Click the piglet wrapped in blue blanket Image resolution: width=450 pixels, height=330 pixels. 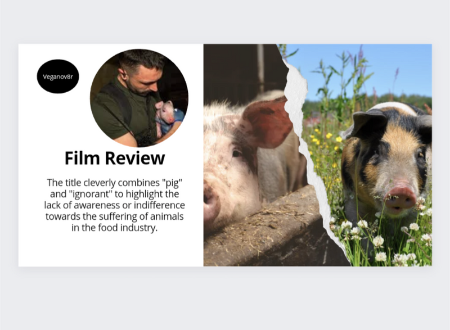pos(168,117)
